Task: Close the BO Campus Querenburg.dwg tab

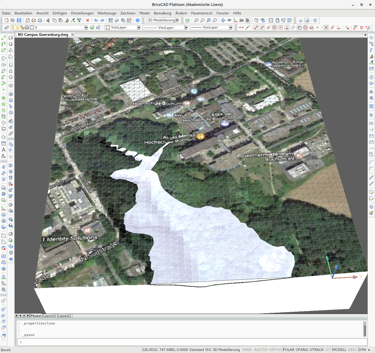Action: pos(72,34)
